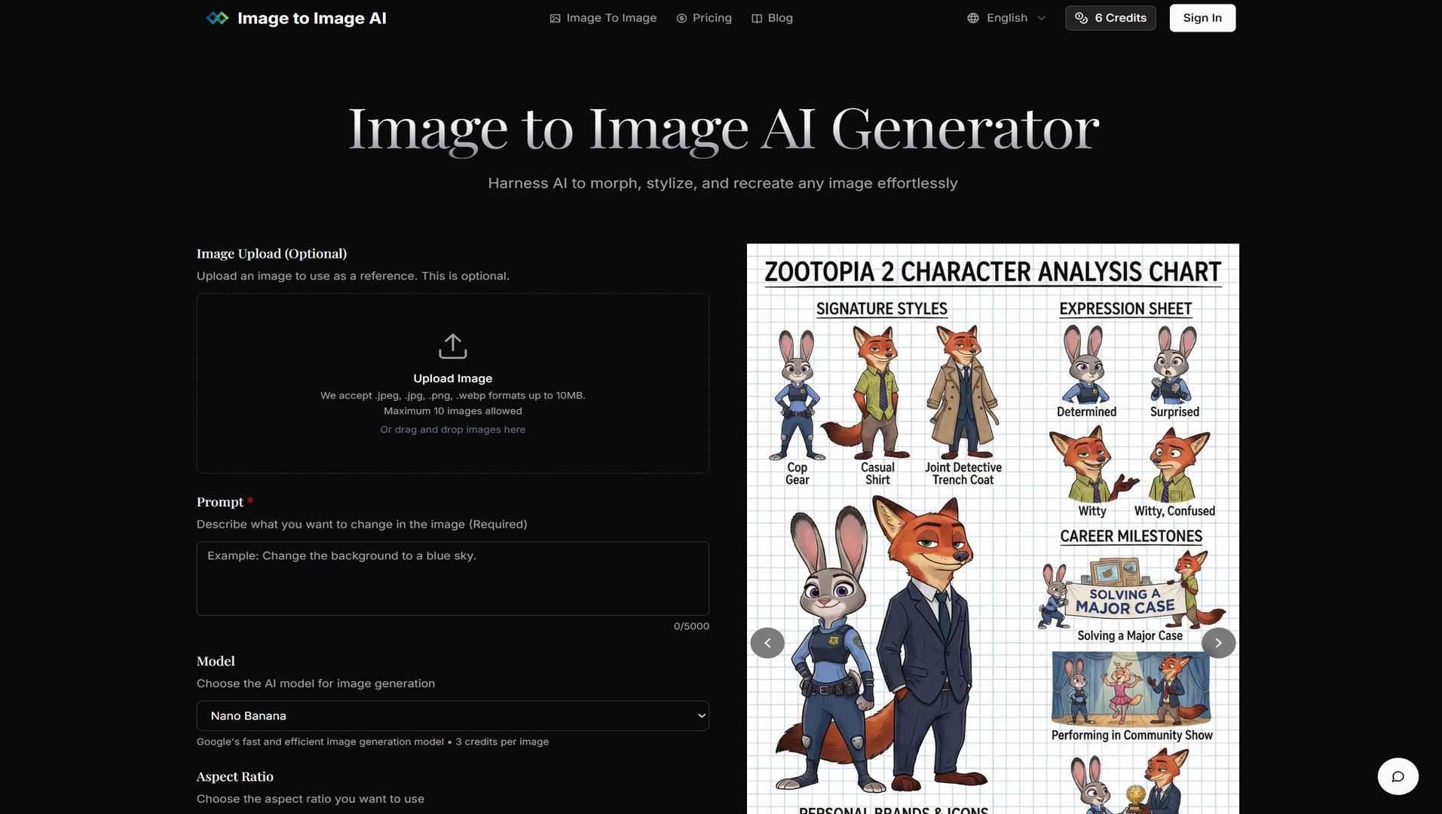
Task: Click the picture icon beside Image To Image
Action: click(x=555, y=17)
